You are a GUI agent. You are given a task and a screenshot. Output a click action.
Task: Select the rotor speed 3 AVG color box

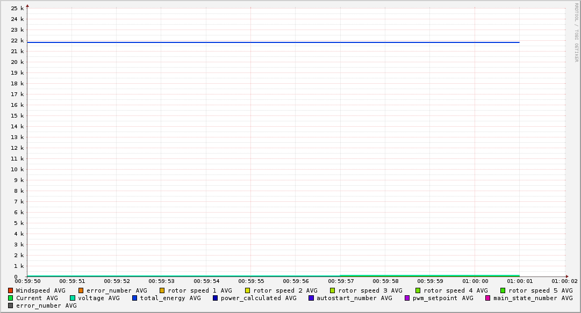tap(333, 290)
